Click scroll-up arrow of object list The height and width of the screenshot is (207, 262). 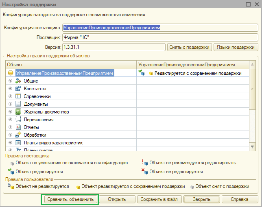tap(252, 65)
